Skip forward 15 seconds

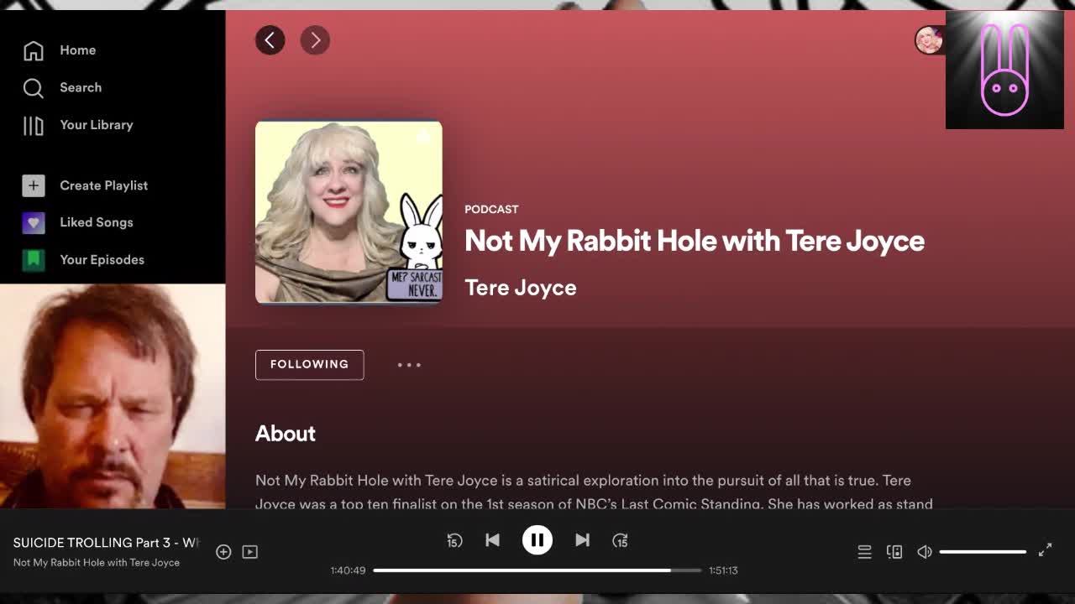coord(620,540)
